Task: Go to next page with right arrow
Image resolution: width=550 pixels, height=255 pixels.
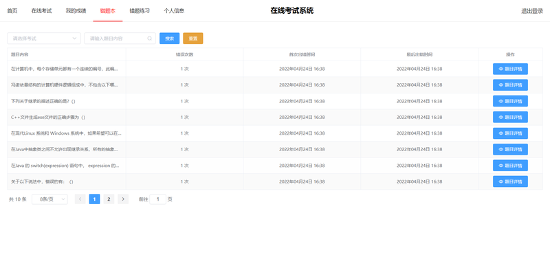Action: (123, 199)
